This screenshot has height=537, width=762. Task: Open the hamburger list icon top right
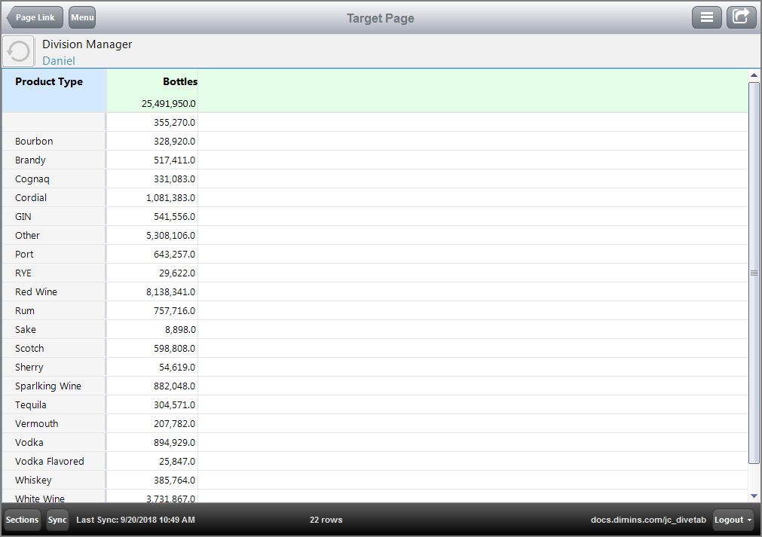click(x=706, y=17)
